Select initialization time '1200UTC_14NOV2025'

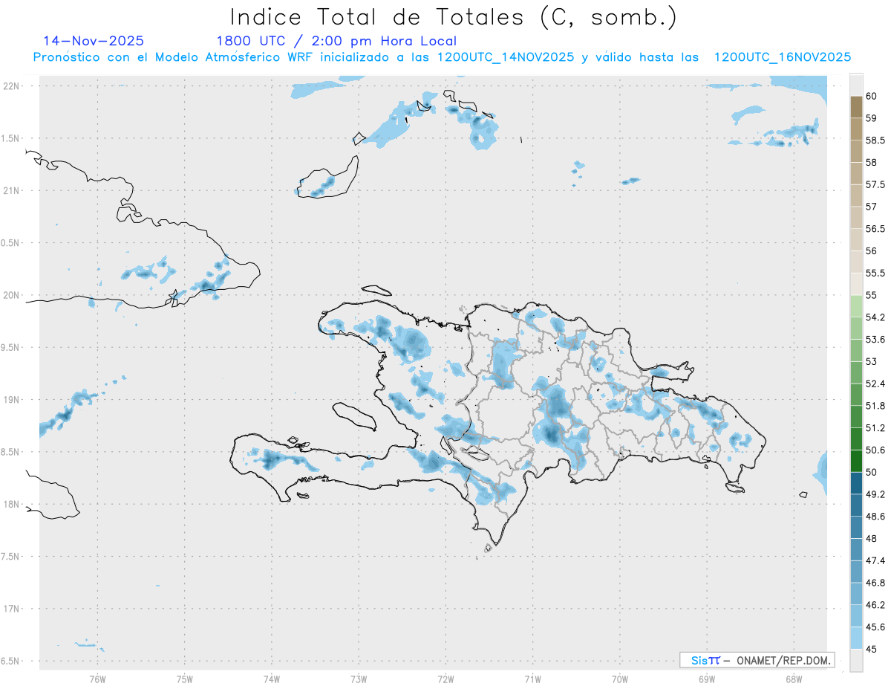pos(506,57)
